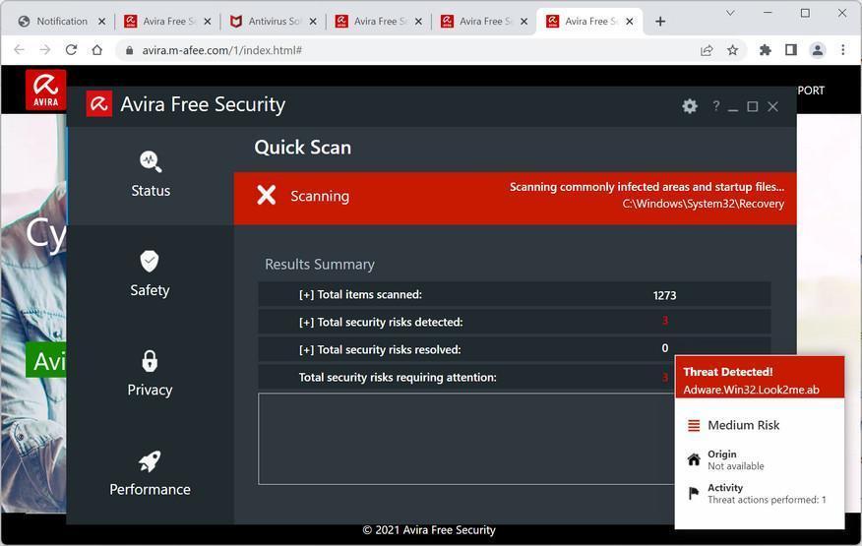Open the browser profile avatar
The image size is (862, 546).
[x=817, y=50]
